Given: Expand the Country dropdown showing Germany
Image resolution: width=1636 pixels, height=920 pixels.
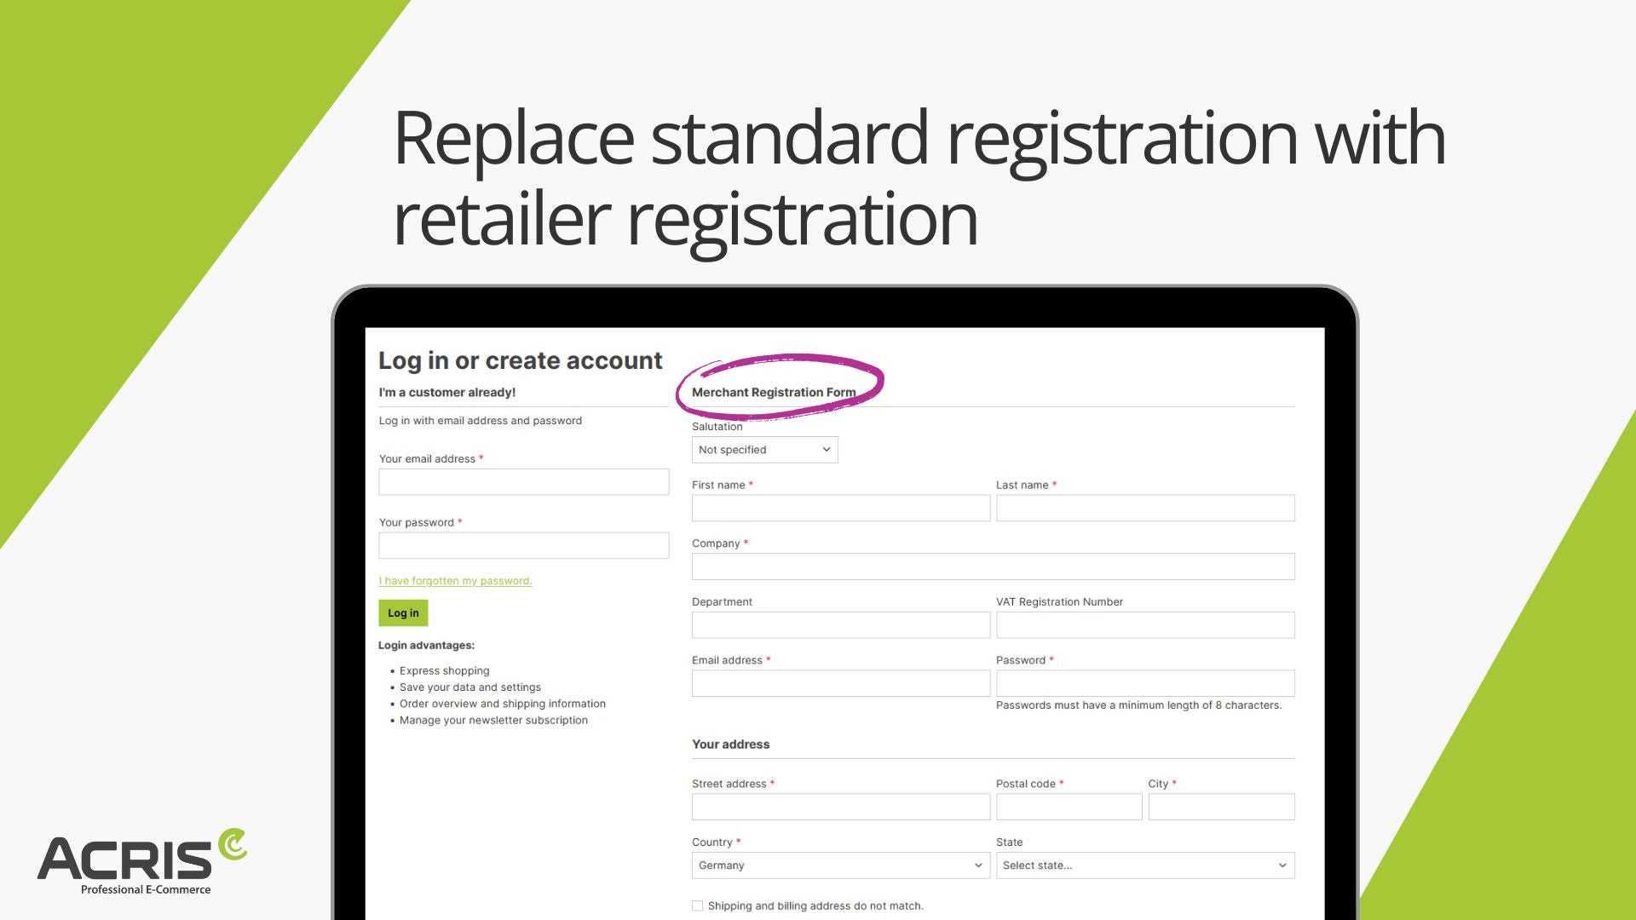Looking at the screenshot, I should pos(840,865).
